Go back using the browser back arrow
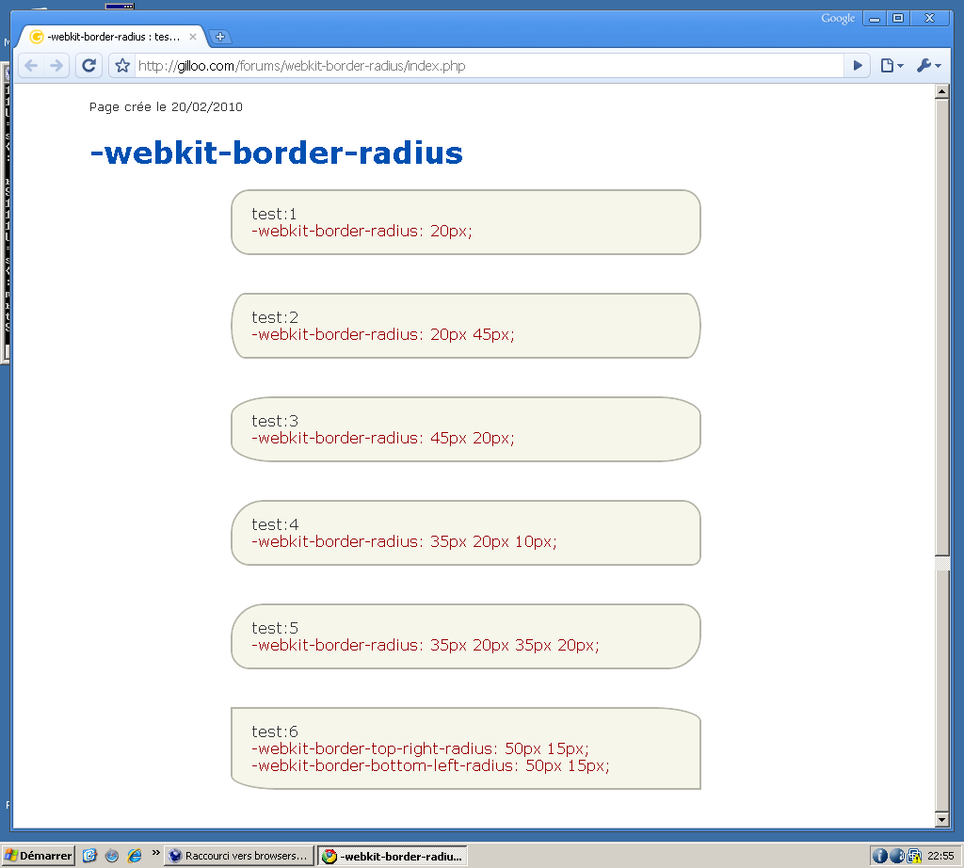The height and width of the screenshot is (868, 964). pos(31,66)
